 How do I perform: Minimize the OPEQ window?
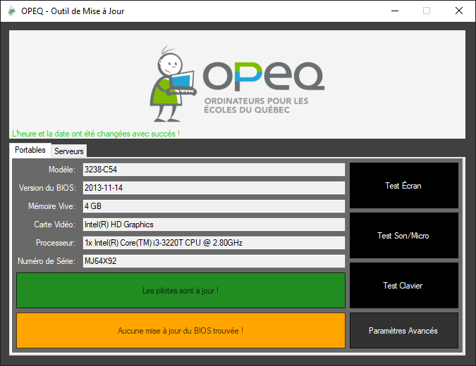tap(395, 11)
